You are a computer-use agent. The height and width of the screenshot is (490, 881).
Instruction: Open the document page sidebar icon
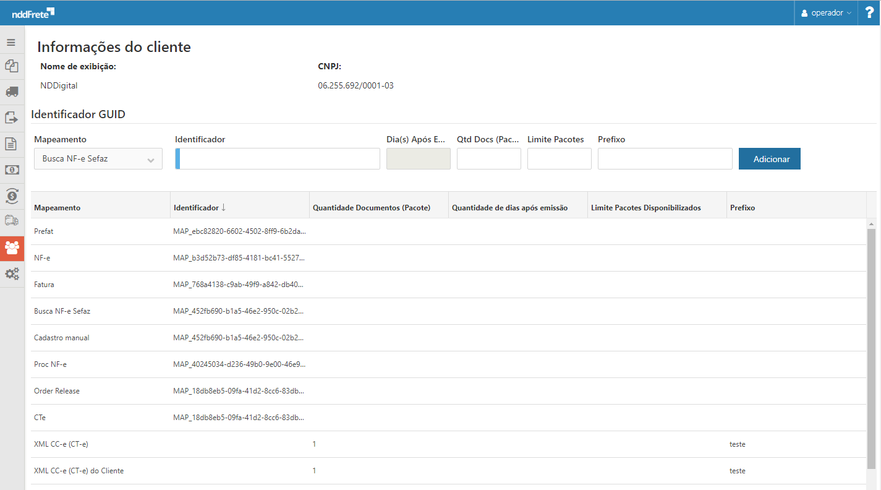click(11, 144)
